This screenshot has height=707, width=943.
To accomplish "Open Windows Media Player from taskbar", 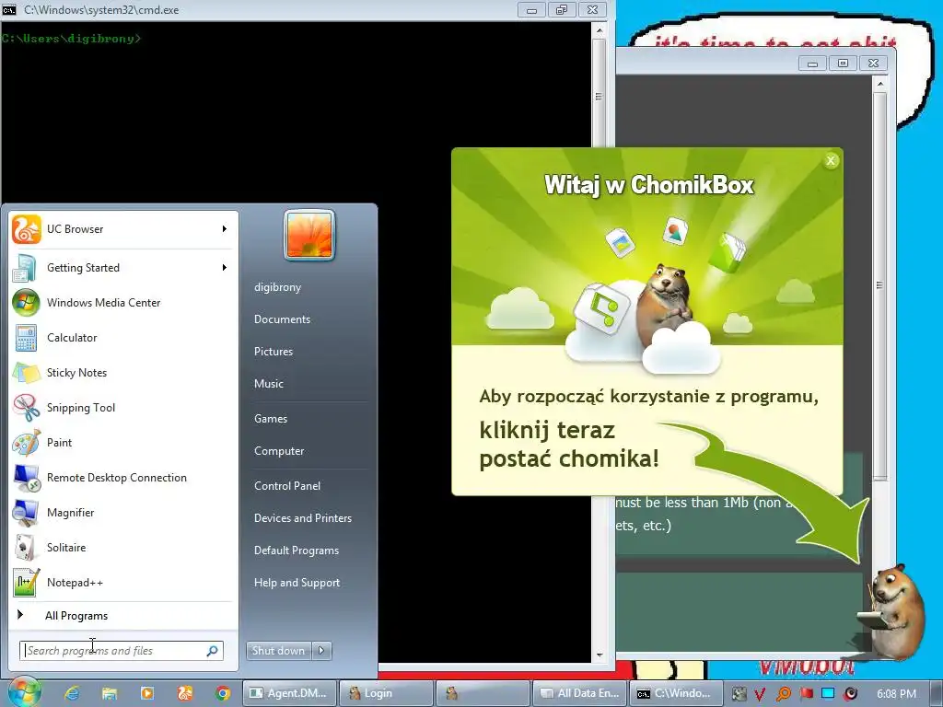I will click(146, 693).
